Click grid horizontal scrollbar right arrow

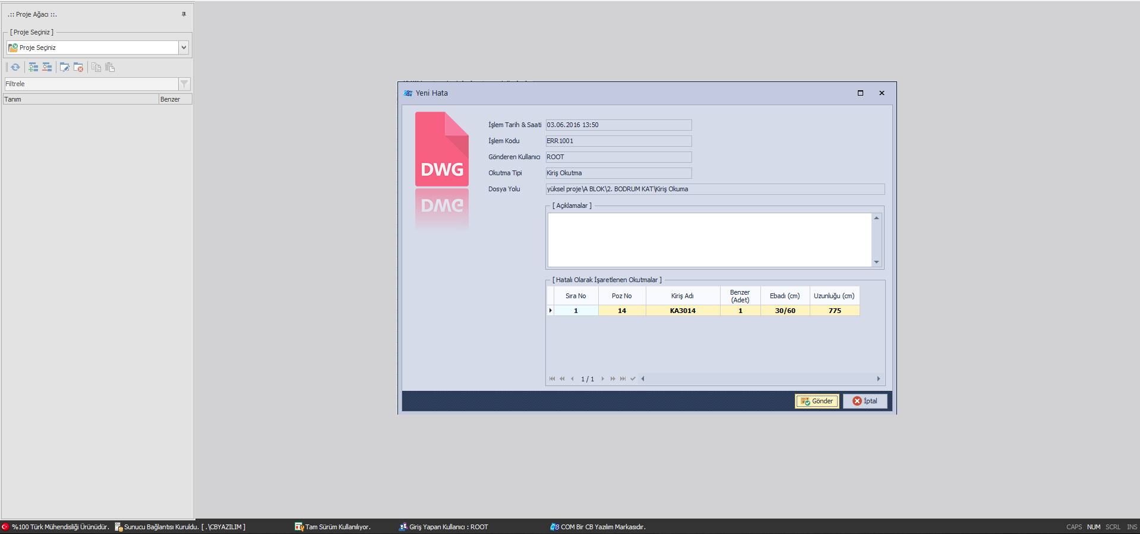[879, 378]
